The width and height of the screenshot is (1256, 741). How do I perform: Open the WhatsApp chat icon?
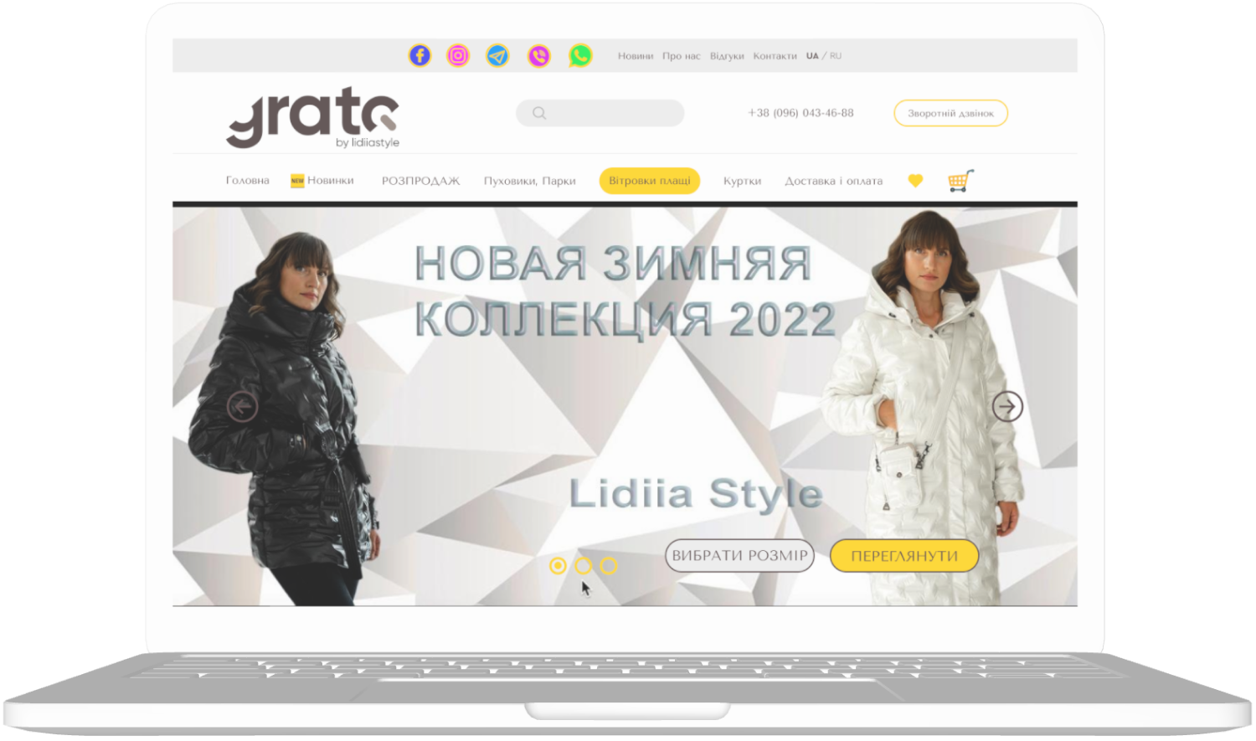point(579,56)
